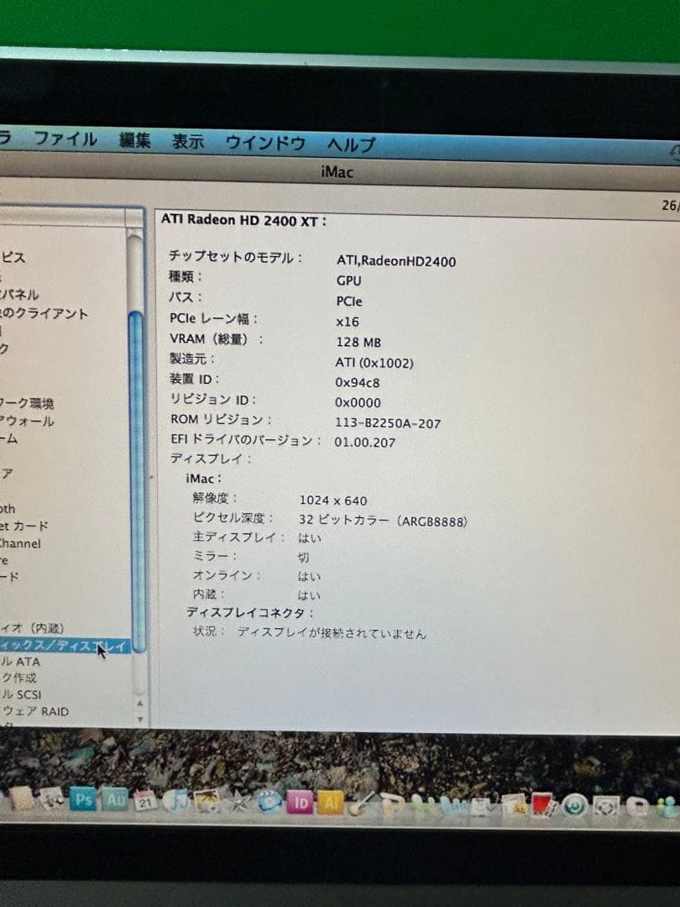This screenshot has width=680, height=907.
Task: Open Photoshop from the Dock
Action: (x=82, y=800)
